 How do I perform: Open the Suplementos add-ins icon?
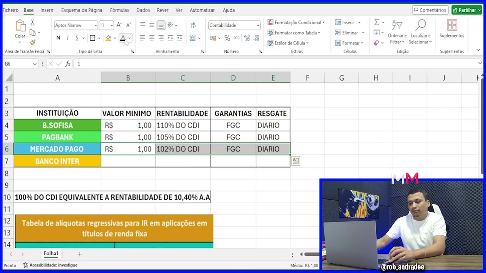click(x=451, y=29)
